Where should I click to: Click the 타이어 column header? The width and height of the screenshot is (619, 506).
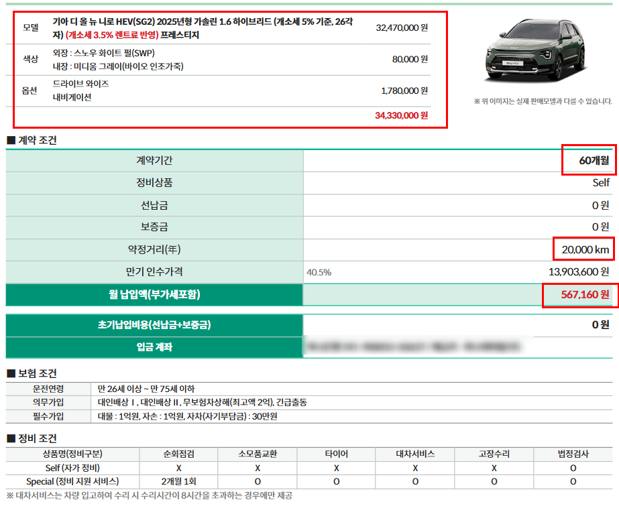[337, 454]
